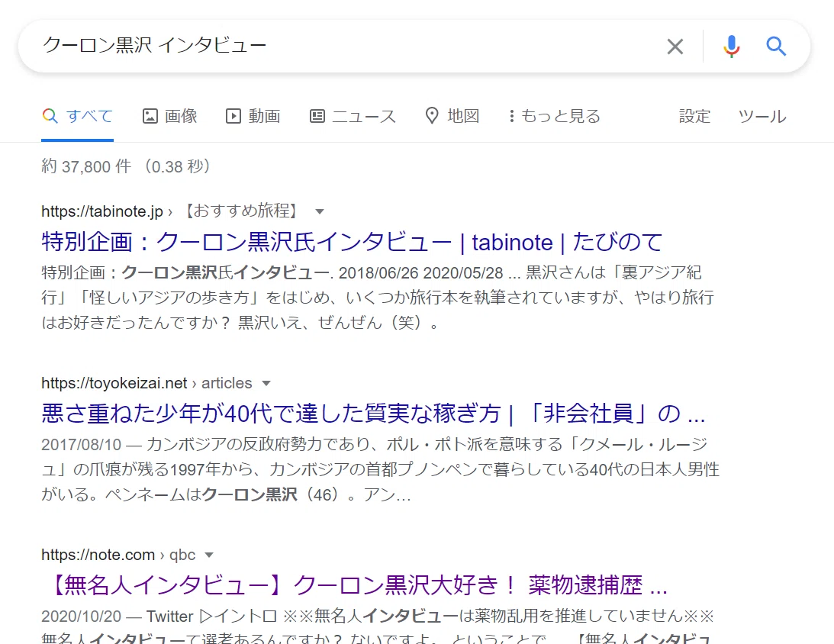
Task: Click the blue magnifier search button
Action: pos(776,47)
